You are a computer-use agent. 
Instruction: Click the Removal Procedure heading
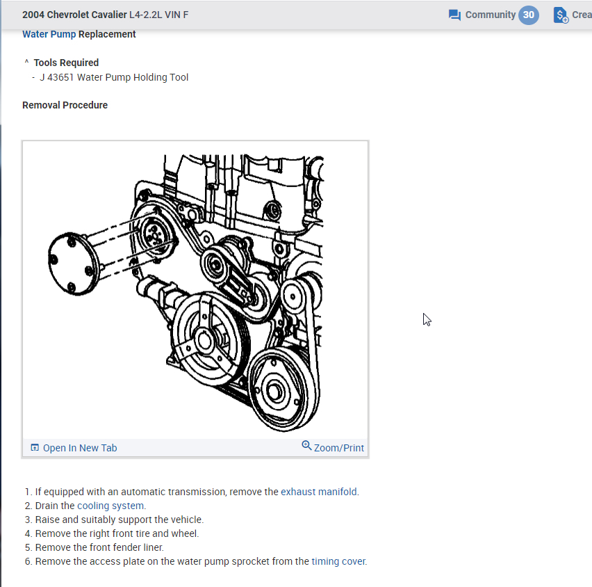pyautogui.click(x=65, y=105)
